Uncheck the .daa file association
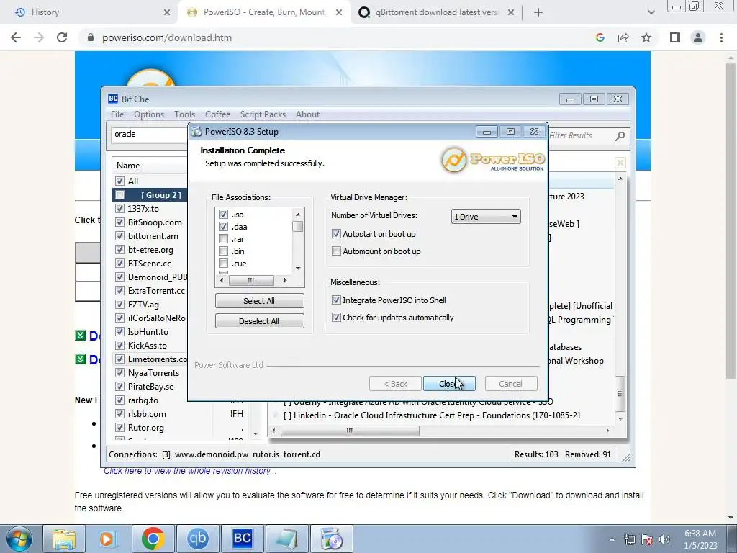737x553 pixels. tap(223, 227)
